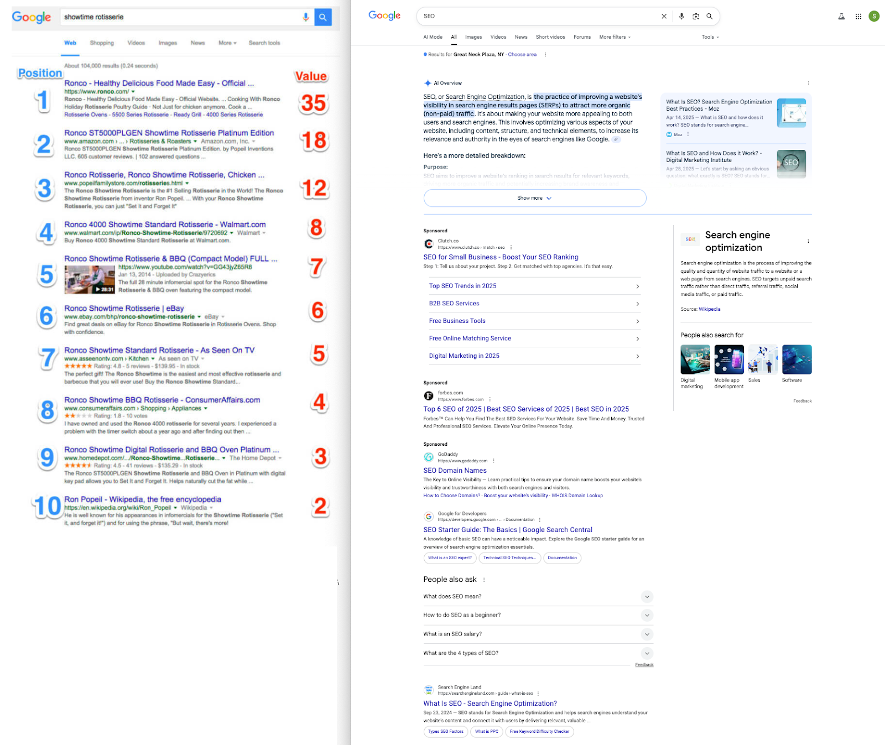The height and width of the screenshot is (745, 885).
Task: Open 'Digital marketing' related search thumbnail
Action: coord(695,360)
